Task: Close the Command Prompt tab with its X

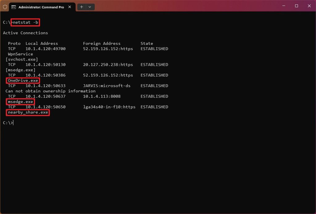Action: click(x=69, y=6)
